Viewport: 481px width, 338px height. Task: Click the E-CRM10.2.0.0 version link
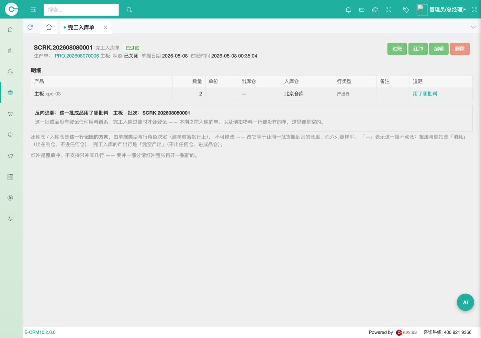tap(40, 332)
